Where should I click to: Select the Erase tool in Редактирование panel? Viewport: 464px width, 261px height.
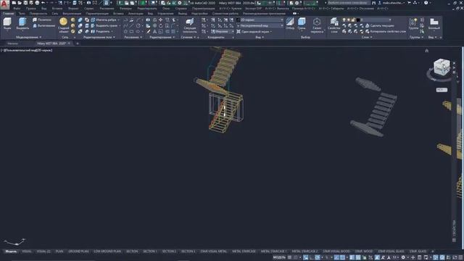(148, 31)
